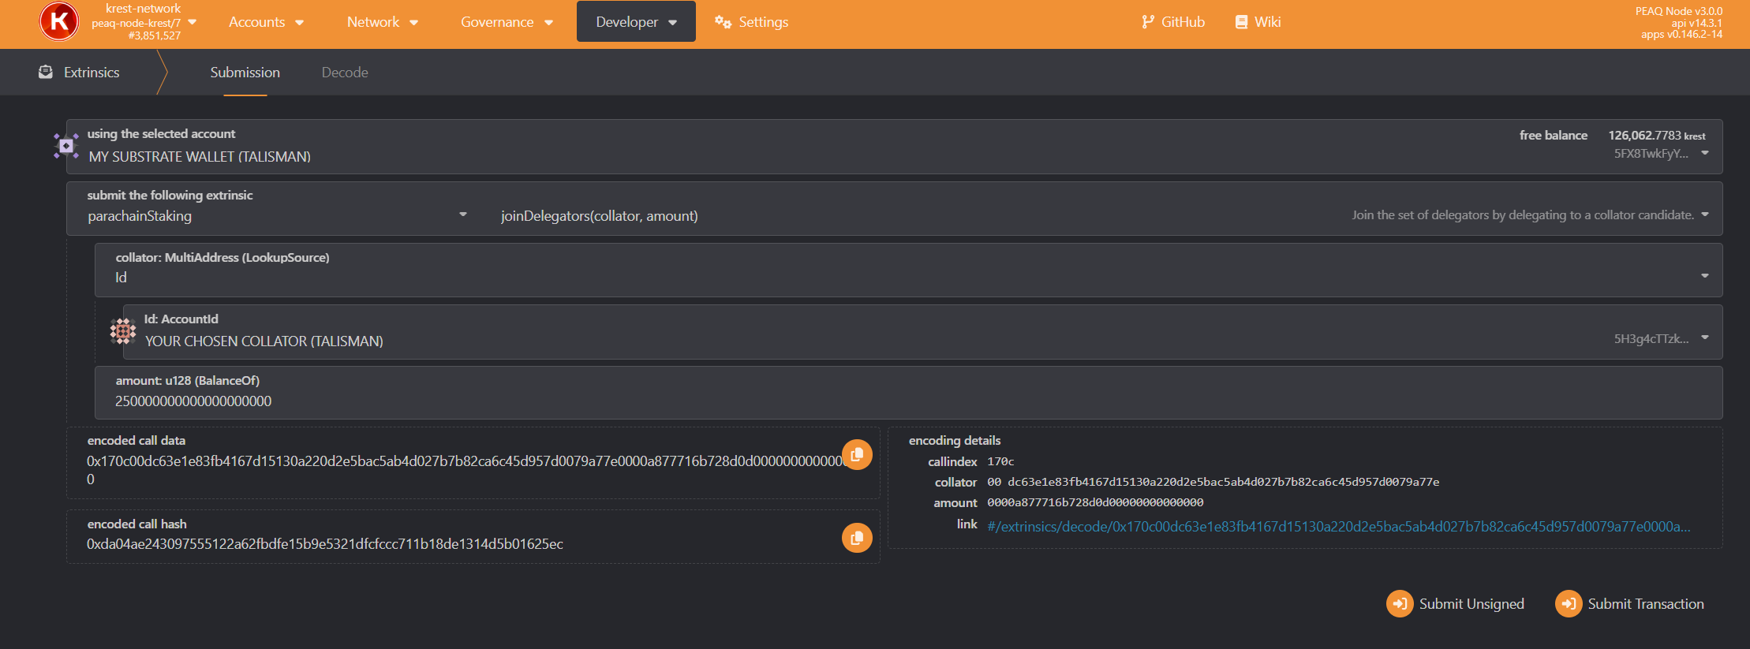Click the Developer menu caret arrow
The height and width of the screenshot is (649, 1750).
[x=673, y=23]
